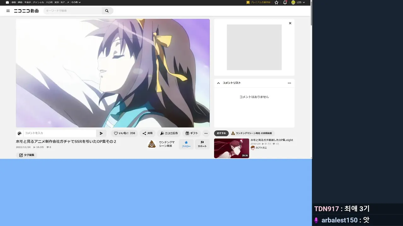Click the 静画 menu item in the top bar
Image resolution: width=403 pixels, height=226 pixels.
tap(20, 2)
